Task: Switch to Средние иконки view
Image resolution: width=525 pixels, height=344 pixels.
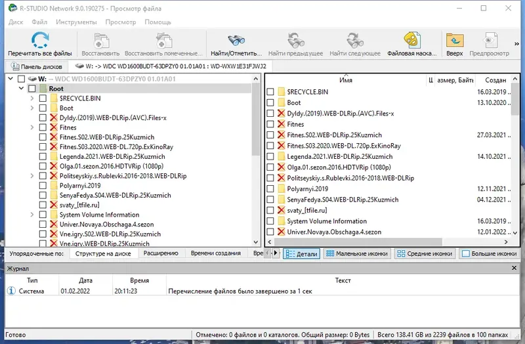Action: coord(425,253)
